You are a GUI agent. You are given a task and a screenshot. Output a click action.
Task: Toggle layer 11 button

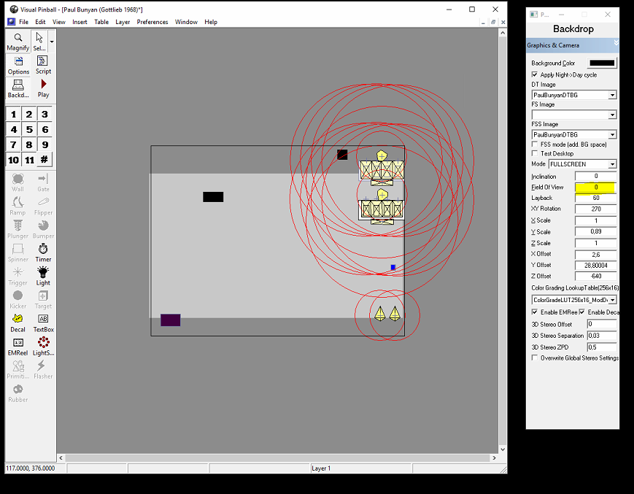tap(29, 160)
